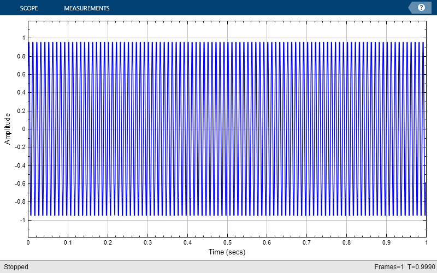Viewport: 437px width, 273px height.
Task: Click the 0 origin tick on time axis
Action: coord(28,242)
